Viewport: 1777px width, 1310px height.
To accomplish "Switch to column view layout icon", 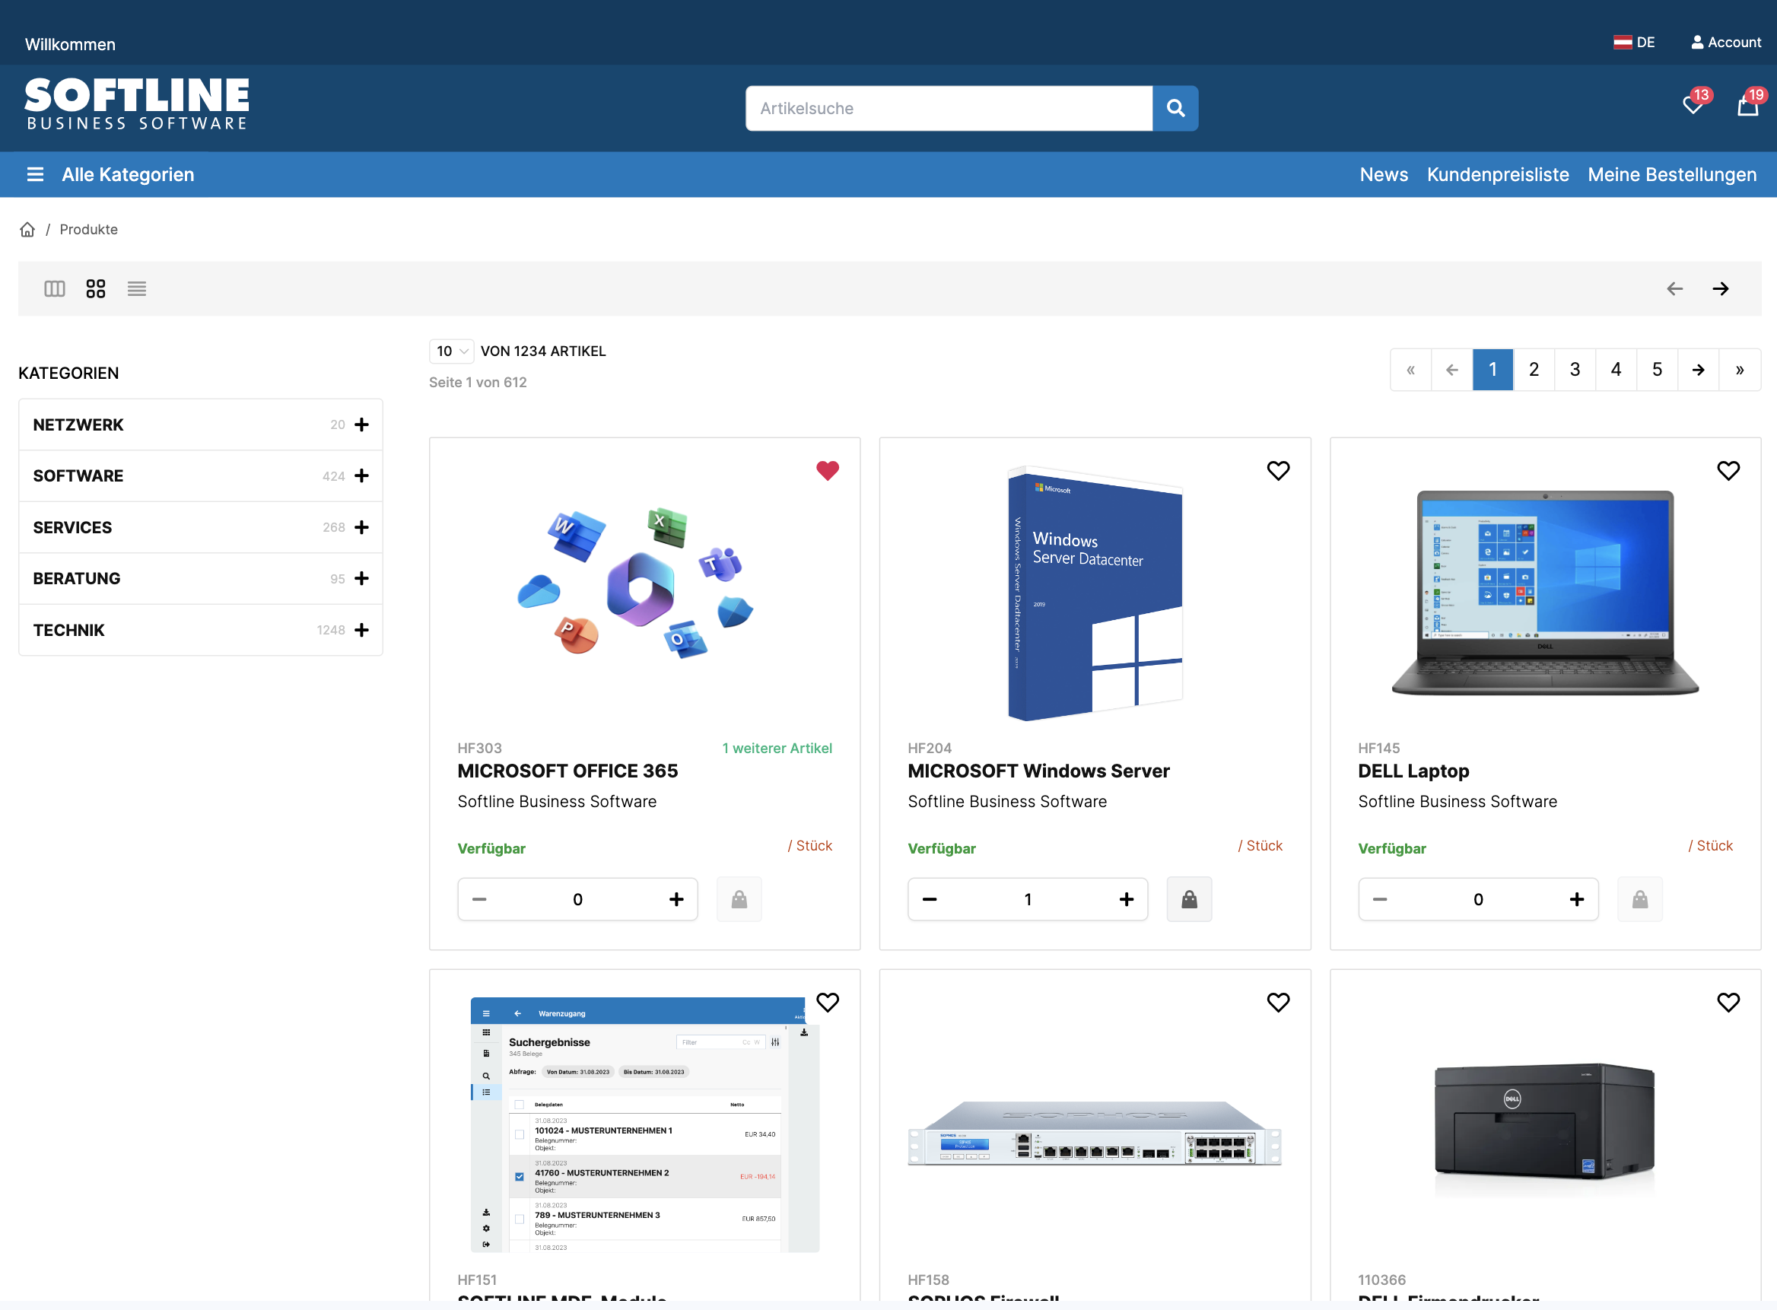I will 54,288.
